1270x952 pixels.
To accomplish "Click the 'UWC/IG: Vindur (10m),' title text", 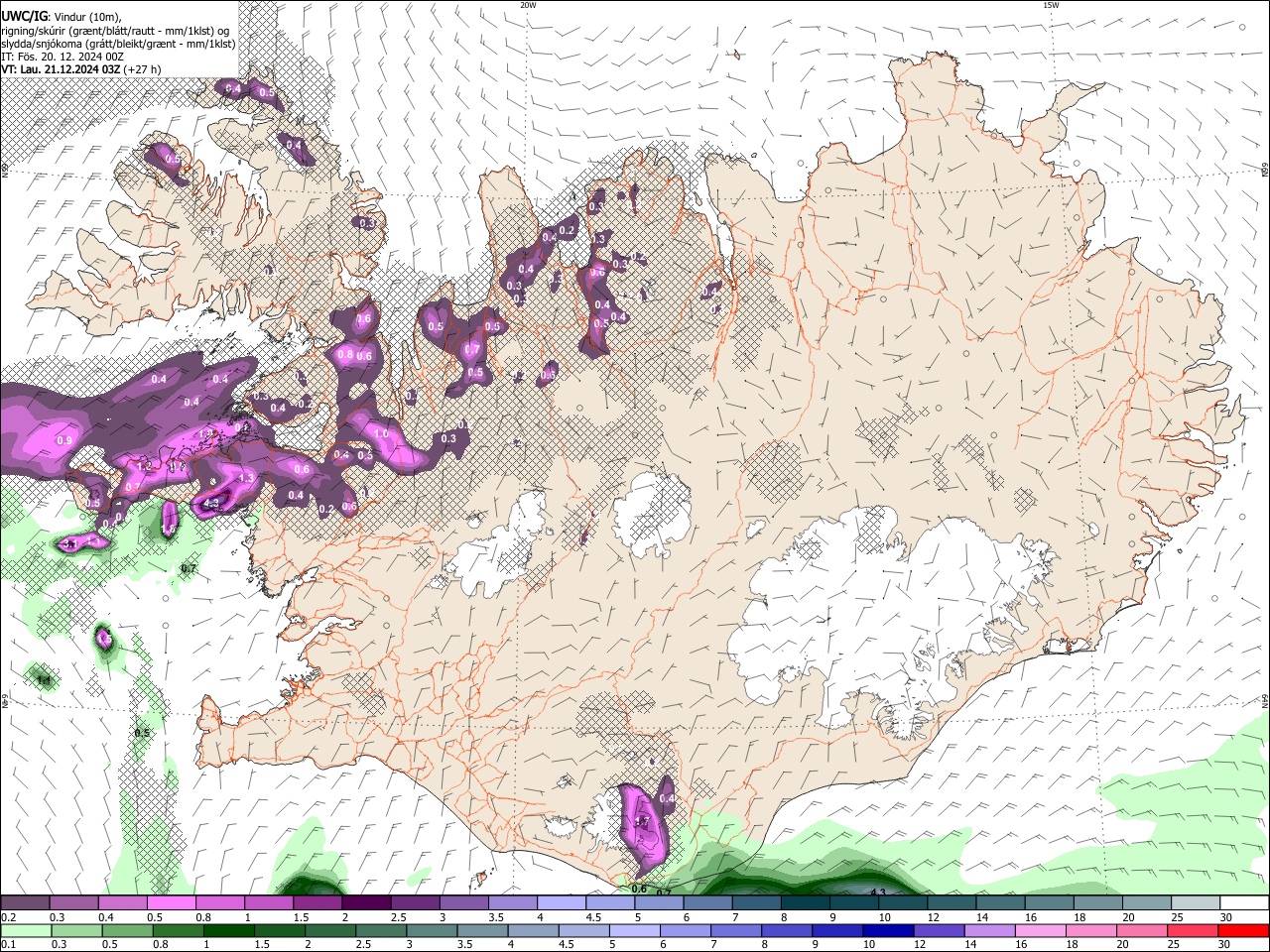I will [x=62, y=15].
